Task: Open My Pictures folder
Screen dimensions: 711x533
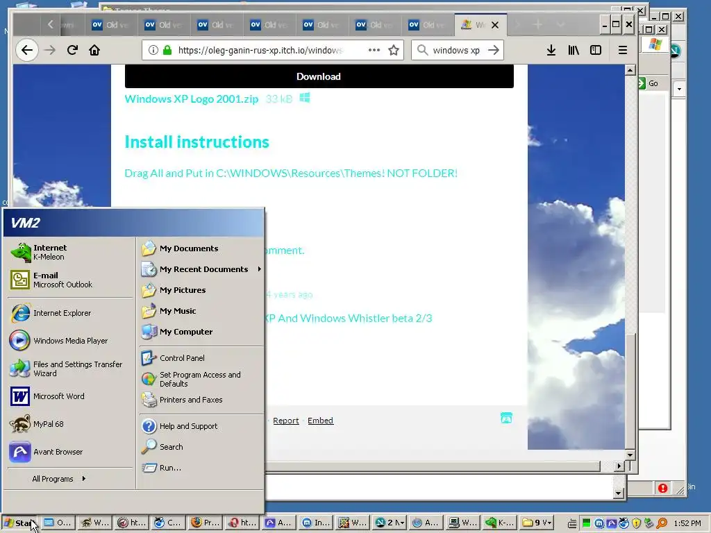Action: pyautogui.click(x=201, y=290)
